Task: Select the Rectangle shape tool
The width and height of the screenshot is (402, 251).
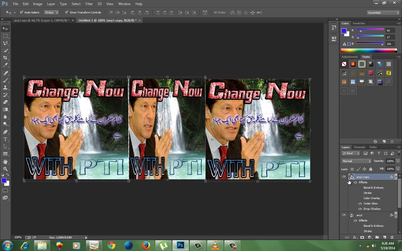Action: pyautogui.click(x=5, y=154)
